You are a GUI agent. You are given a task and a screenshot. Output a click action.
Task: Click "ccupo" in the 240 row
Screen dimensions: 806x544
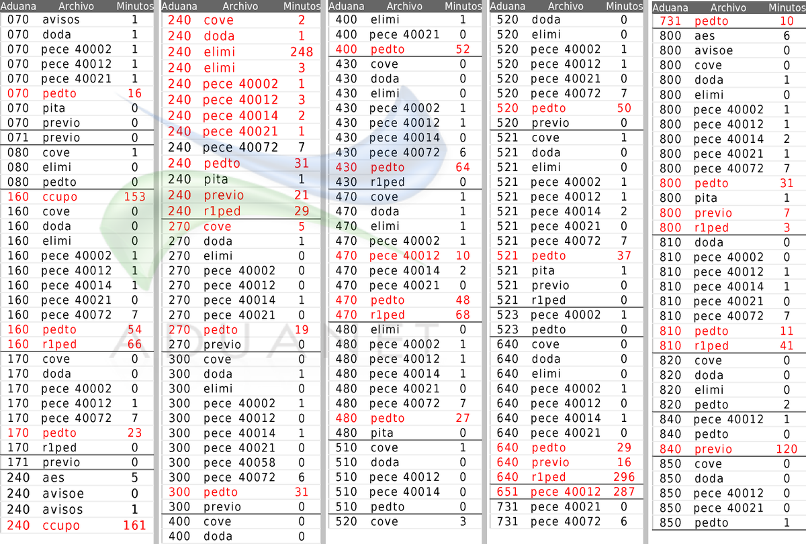tap(60, 525)
